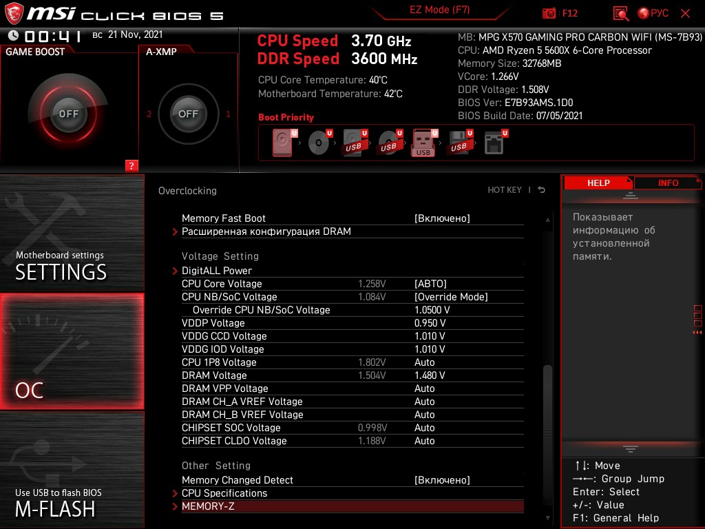Close the BIOS with the X button
This screenshot has width=705, height=529.
tap(685, 14)
